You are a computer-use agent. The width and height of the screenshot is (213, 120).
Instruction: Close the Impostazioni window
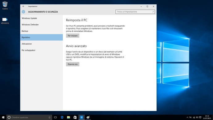pyautogui.click(x=153, y=6)
